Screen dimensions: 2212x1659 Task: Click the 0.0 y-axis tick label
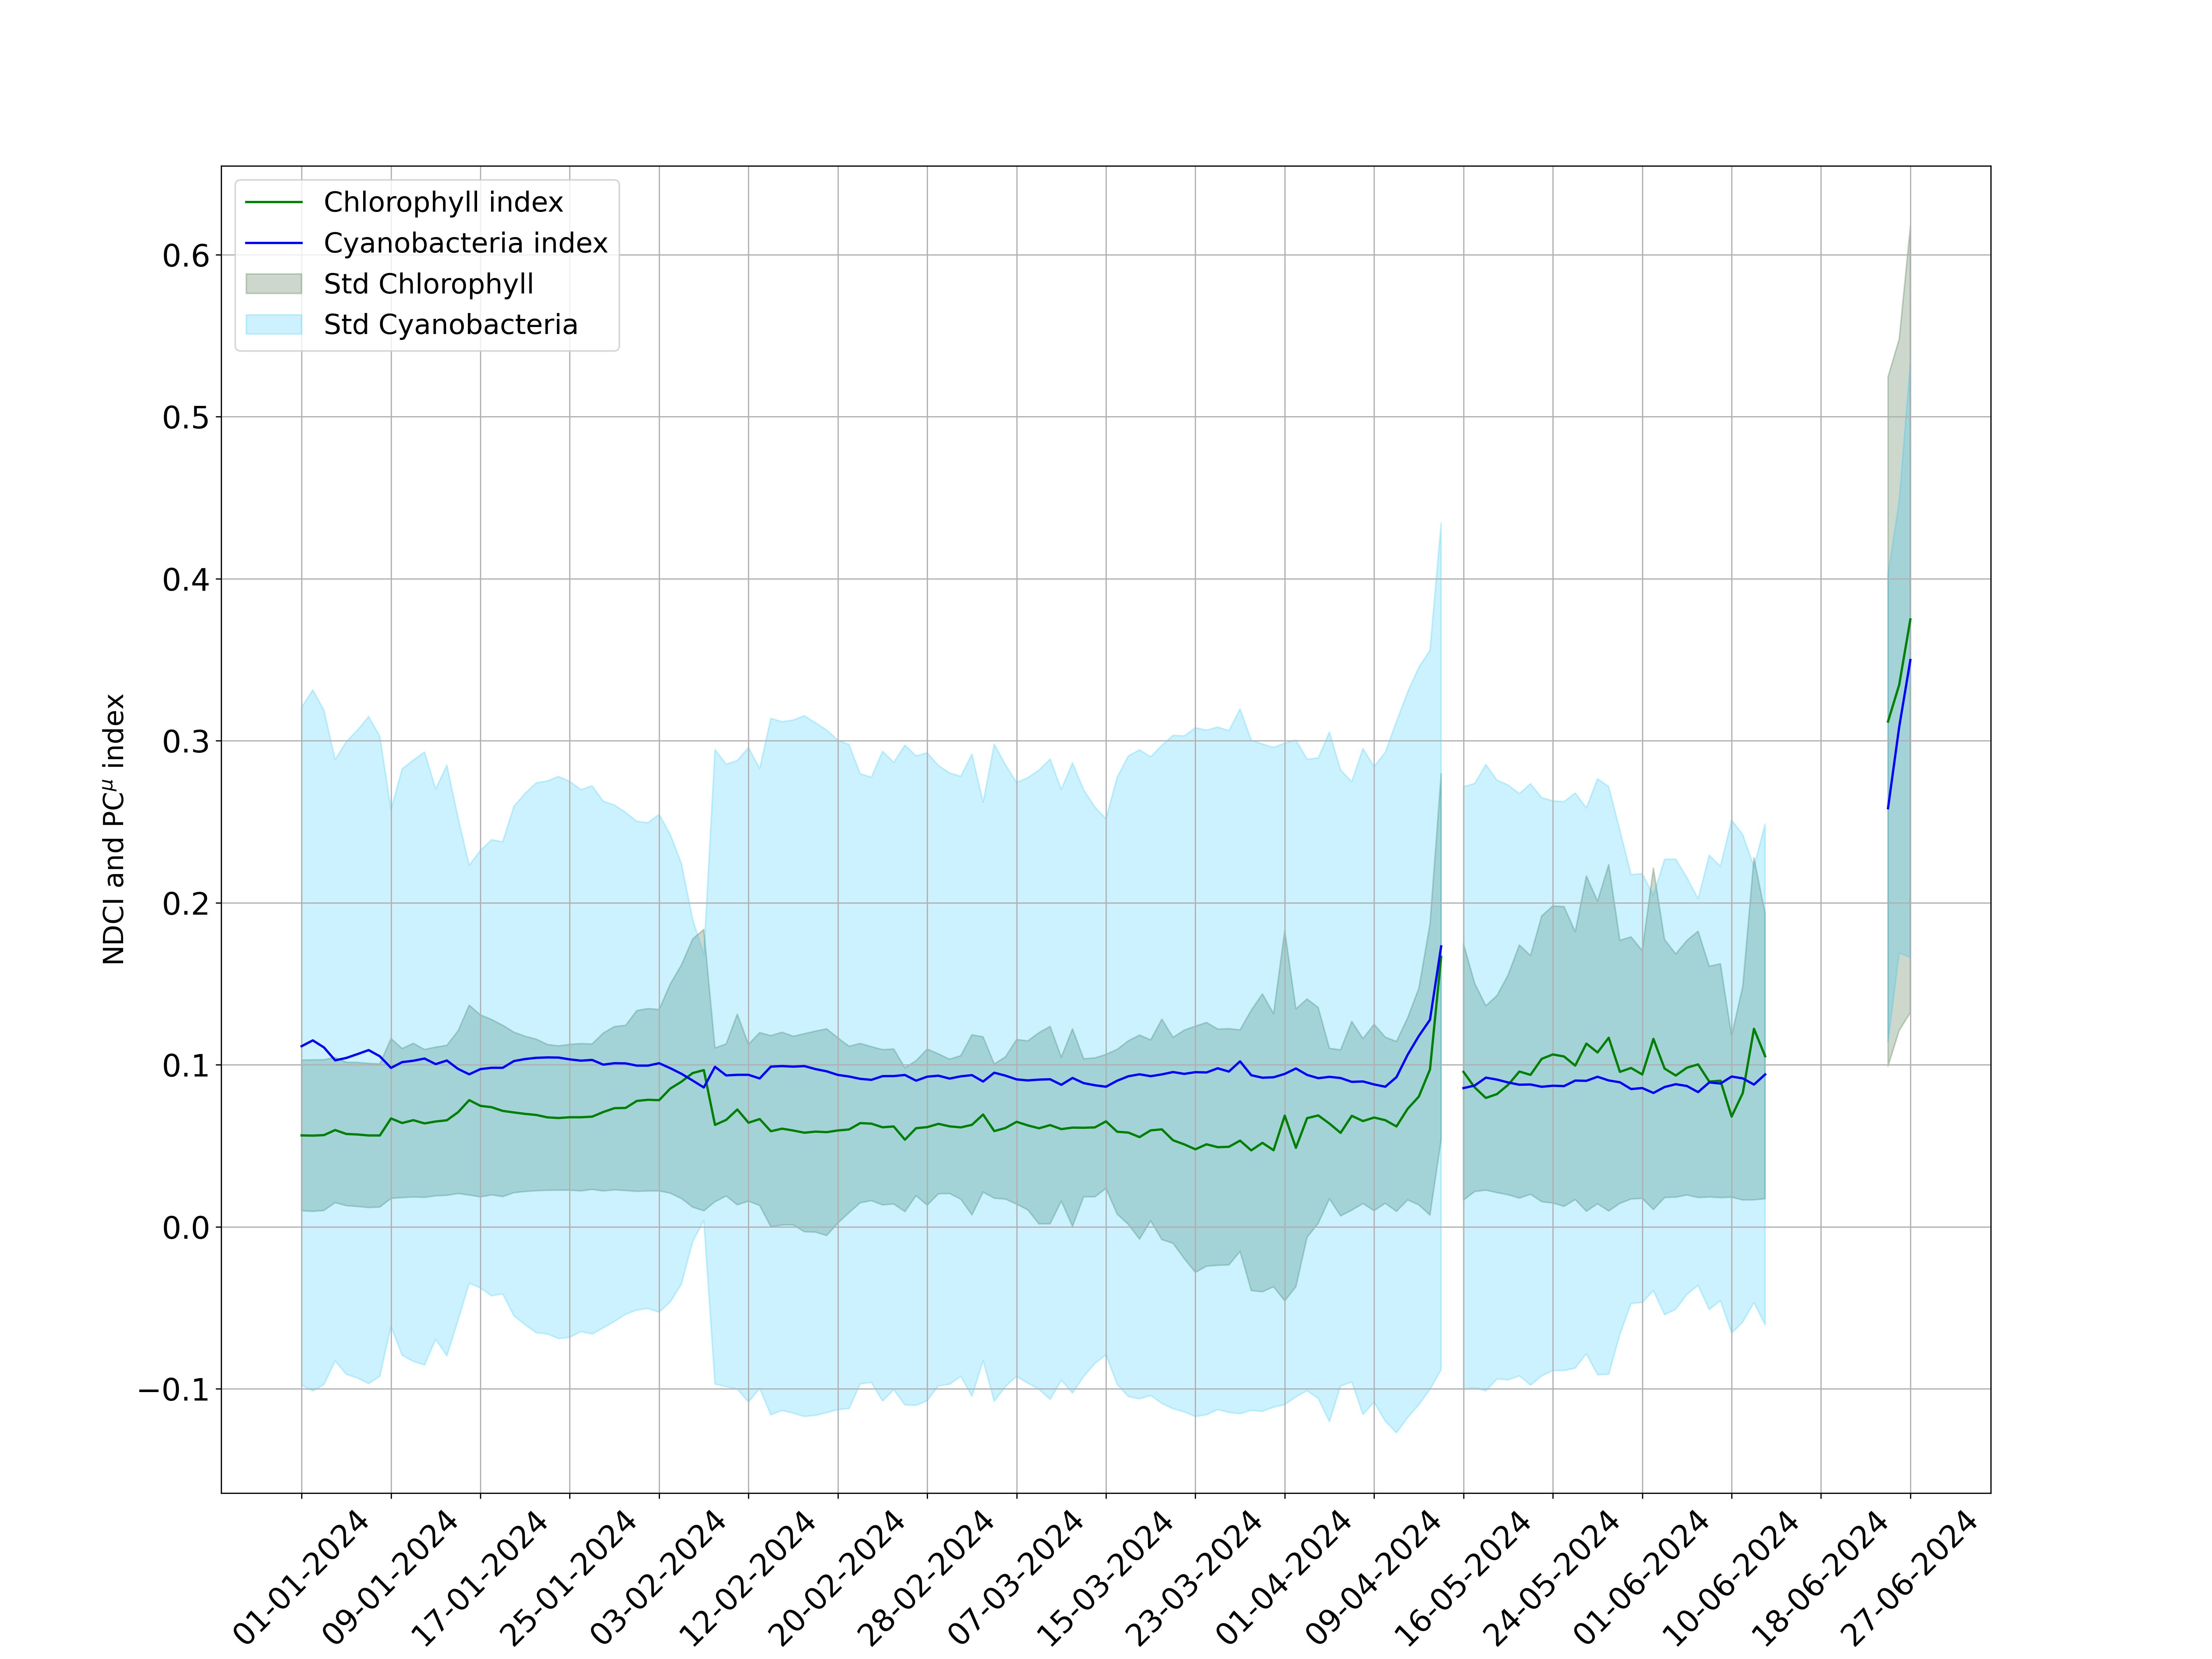(x=186, y=1228)
